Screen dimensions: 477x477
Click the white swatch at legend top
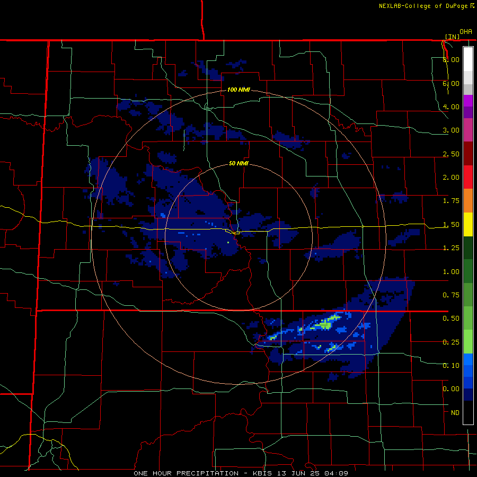pos(468,59)
